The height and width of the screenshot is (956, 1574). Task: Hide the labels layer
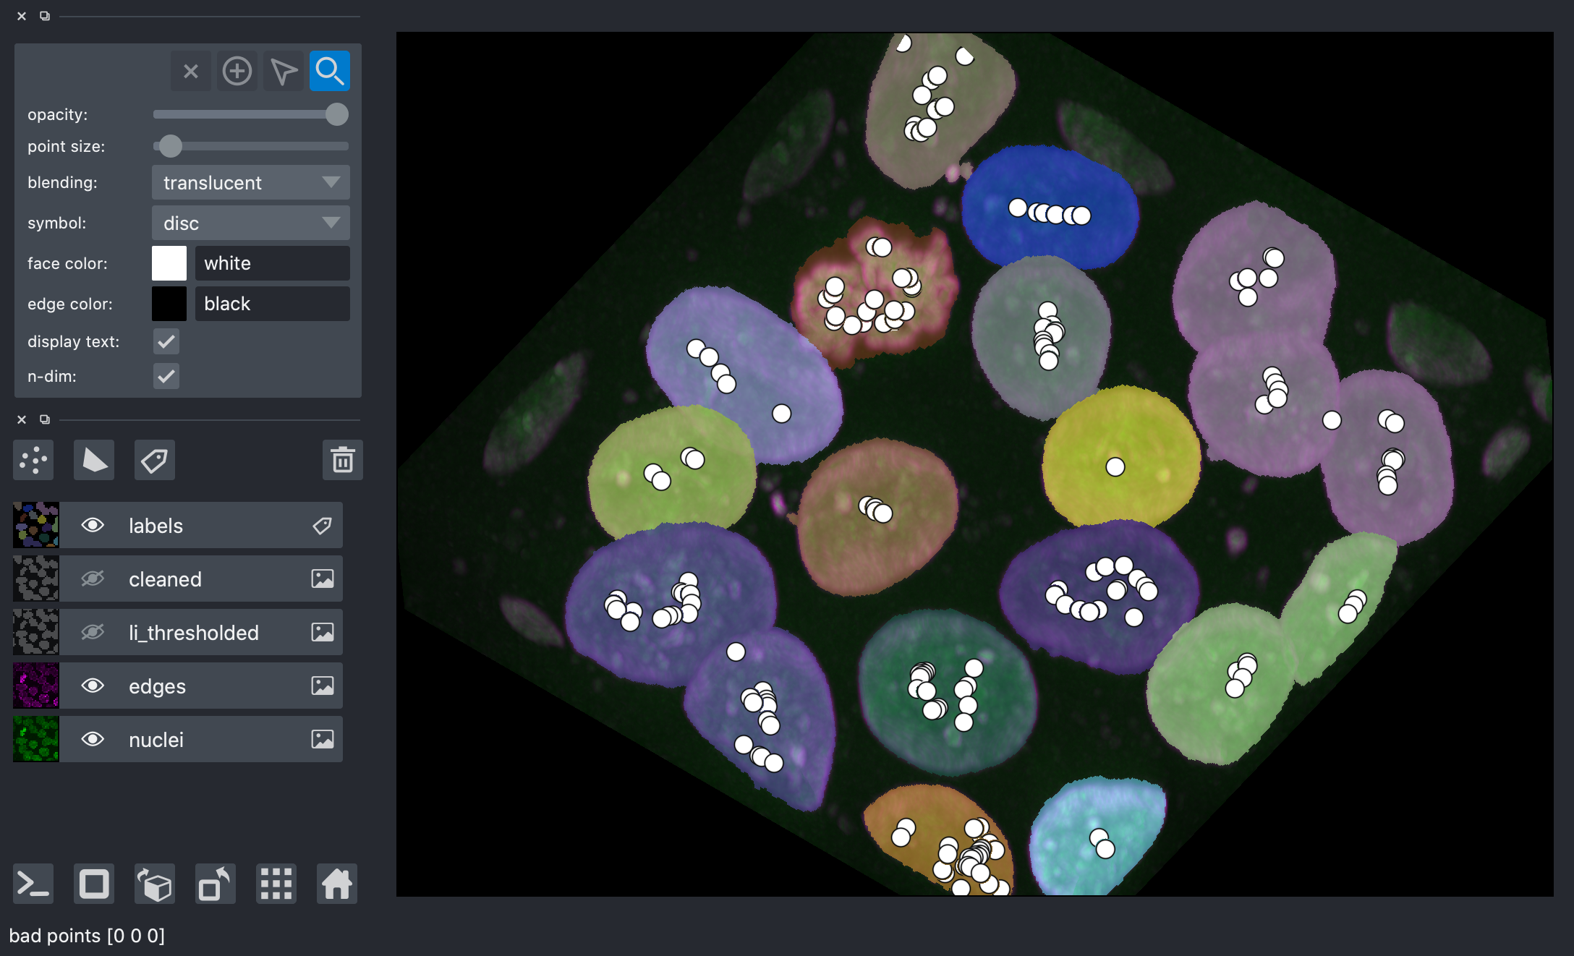(93, 526)
